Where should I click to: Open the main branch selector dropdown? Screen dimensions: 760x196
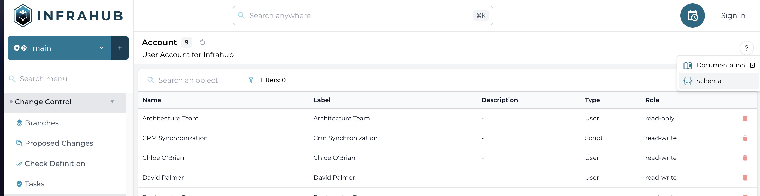59,48
